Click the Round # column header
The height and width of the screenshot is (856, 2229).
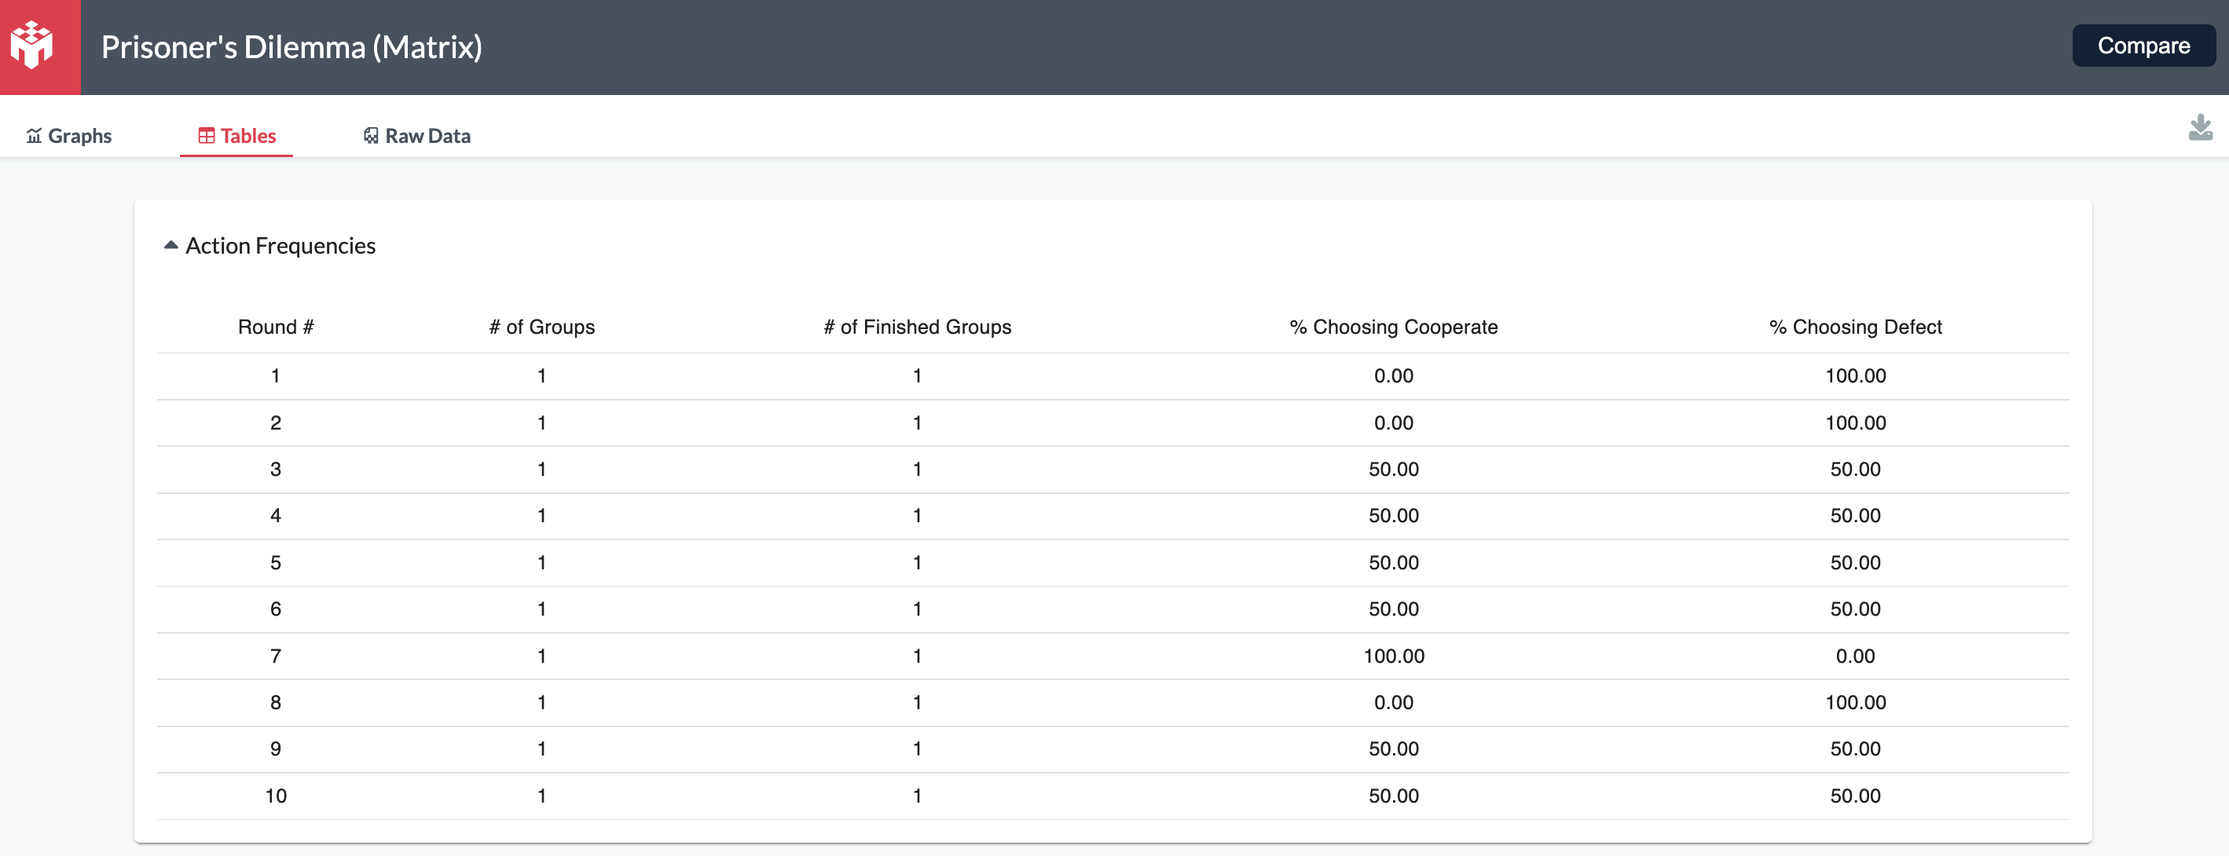[275, 327]
